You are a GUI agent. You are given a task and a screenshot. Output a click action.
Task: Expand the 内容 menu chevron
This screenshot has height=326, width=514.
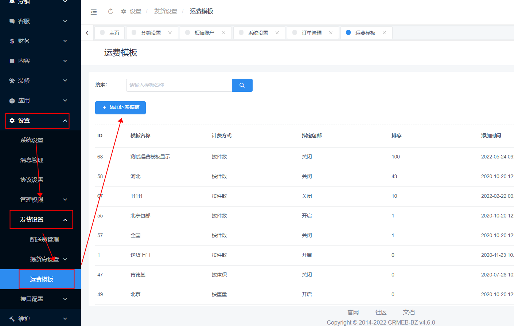tap(65, 61)
